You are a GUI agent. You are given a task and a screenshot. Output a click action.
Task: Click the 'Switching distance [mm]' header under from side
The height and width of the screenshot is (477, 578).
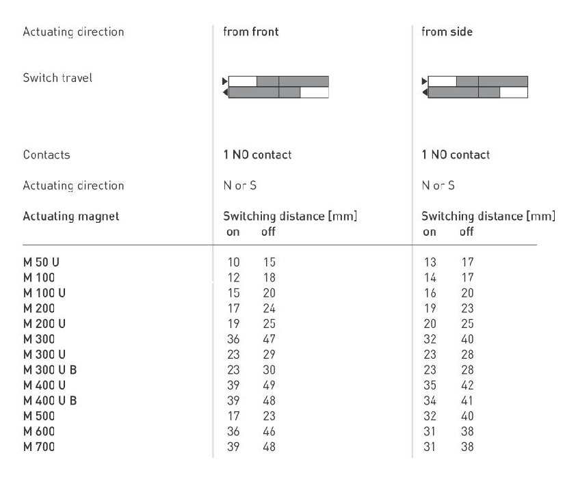(x=488, y=217)
